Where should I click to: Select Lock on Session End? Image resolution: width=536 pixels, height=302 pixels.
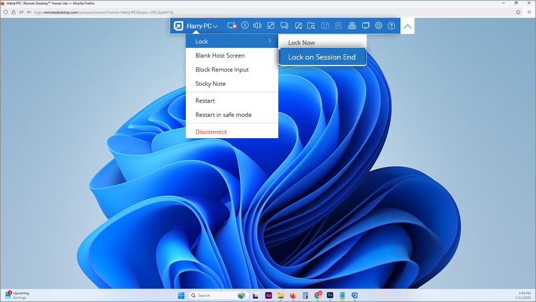pyautogui.click(x=322, y=57)
